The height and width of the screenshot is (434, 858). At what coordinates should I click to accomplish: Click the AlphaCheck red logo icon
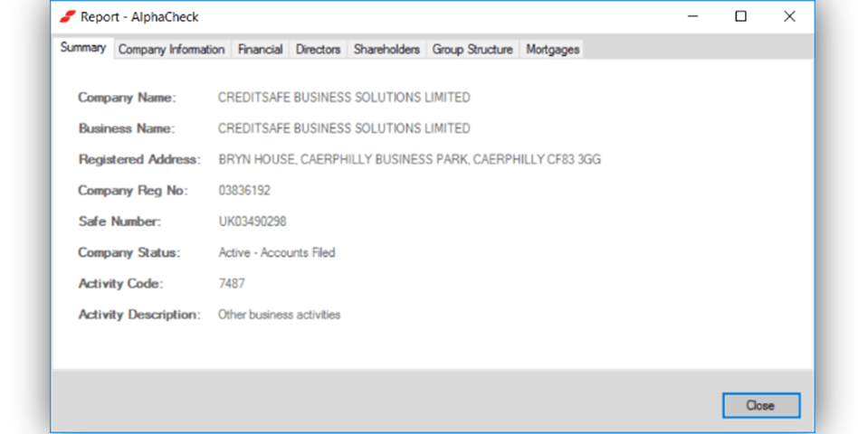point(68,17)
